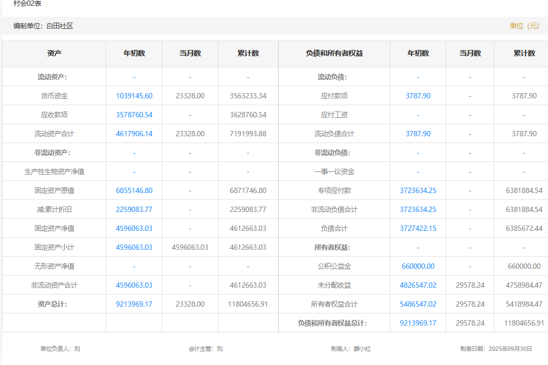The image size is (548, 365).
Task: Click 所有者权益合计 opening value 5486547.02
Action: [x=418, y=304]
